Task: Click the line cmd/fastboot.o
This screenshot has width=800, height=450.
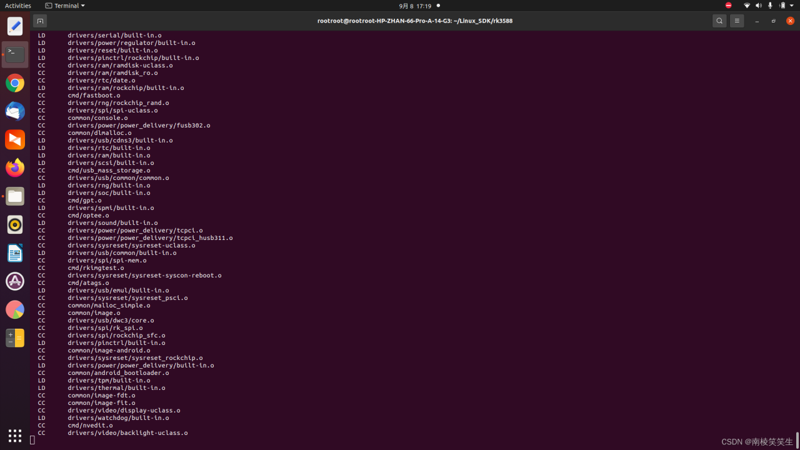Action: (x=94, y=96)
